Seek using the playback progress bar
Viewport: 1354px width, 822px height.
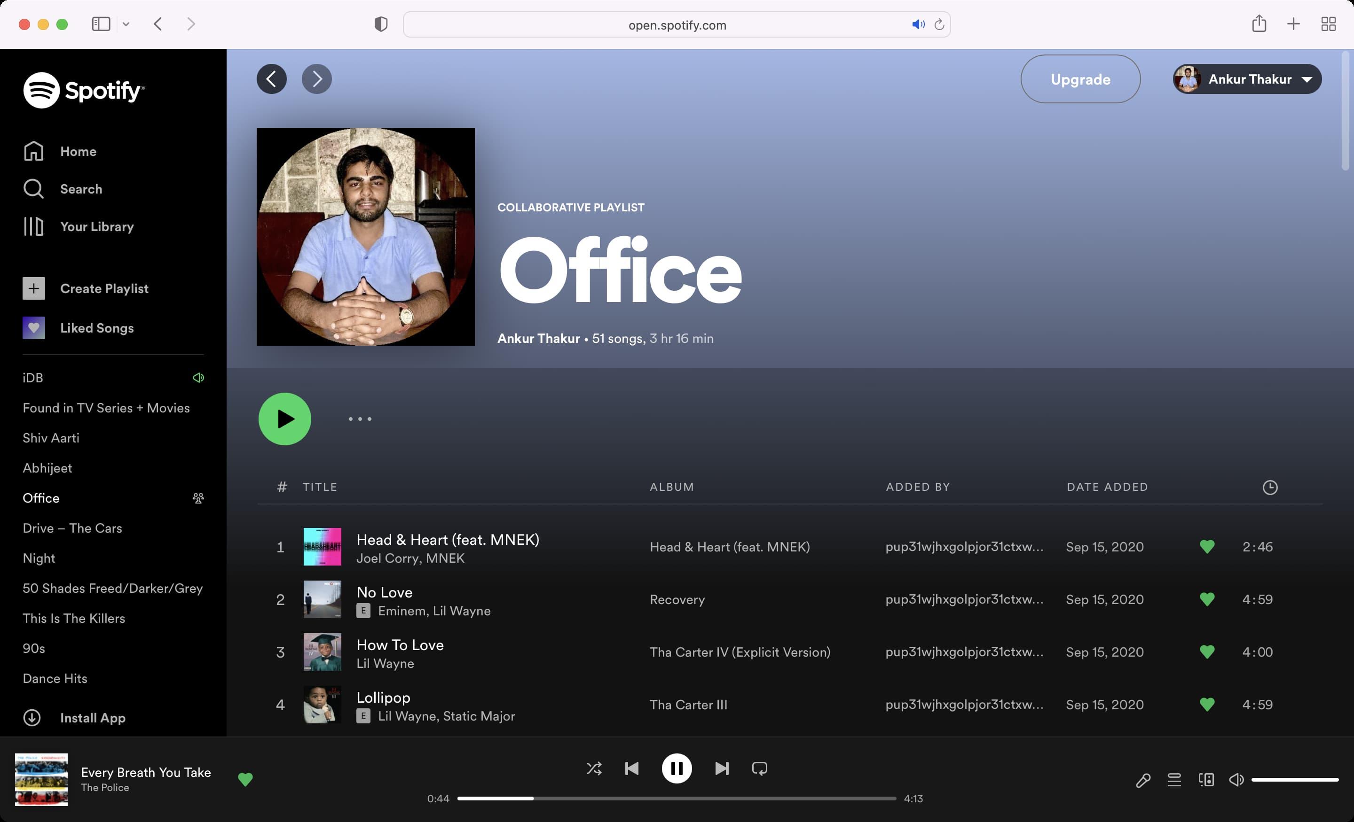[677, 798]
